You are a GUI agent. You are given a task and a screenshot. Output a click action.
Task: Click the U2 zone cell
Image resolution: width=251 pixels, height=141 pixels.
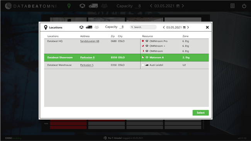pyautogui.click(x=184, y=65)
